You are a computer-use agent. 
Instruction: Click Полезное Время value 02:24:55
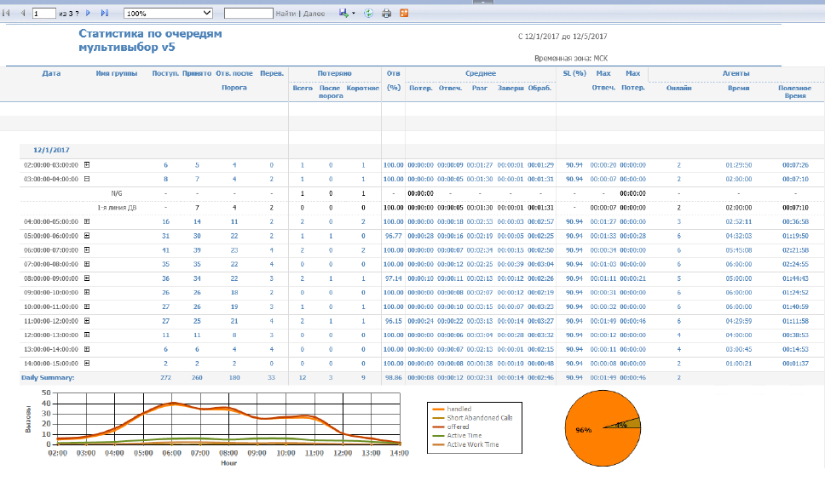[x=795, y=264]
